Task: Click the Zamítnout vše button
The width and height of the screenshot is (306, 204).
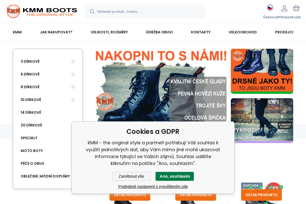Action: [x=131, y=176]
